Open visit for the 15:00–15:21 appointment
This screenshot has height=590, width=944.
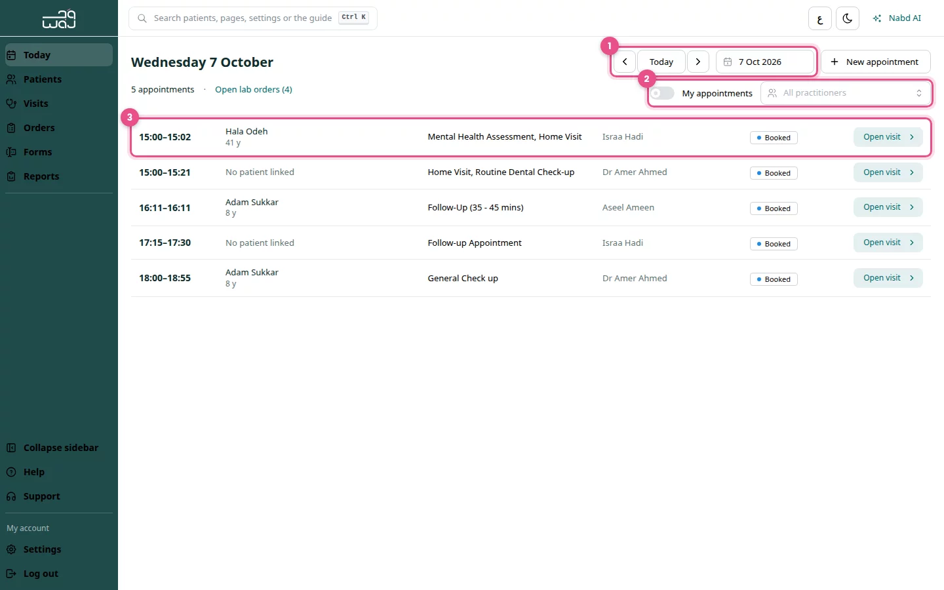[888, 172]
